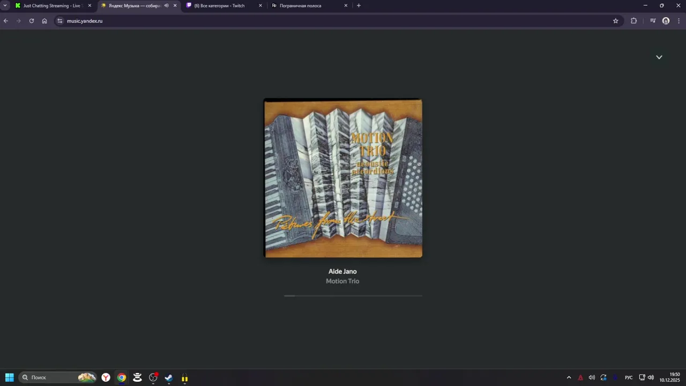Screen dimensions: 686x386
Task: Open Steam from the taskbar
Action: click(x=169, y=377)
